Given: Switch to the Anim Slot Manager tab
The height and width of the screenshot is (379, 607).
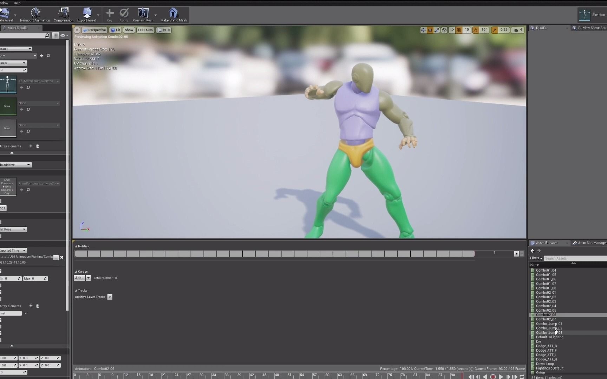Looking at the screenshot, I should [591, 242].
